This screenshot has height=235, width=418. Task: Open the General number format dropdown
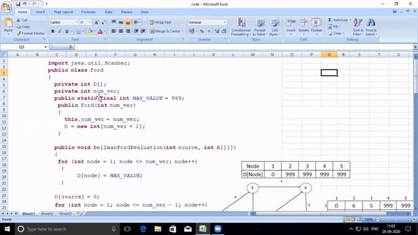pos(225,22)
